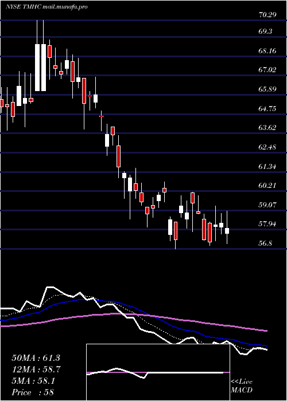Image resolution: width=287 pixels, height=401 pixels.
Task: Select the 59.07 price axis label
Action: point(267,205)
